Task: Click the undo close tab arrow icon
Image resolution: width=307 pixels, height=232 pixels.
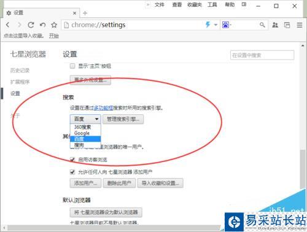Action: click(x=42, y=25)
